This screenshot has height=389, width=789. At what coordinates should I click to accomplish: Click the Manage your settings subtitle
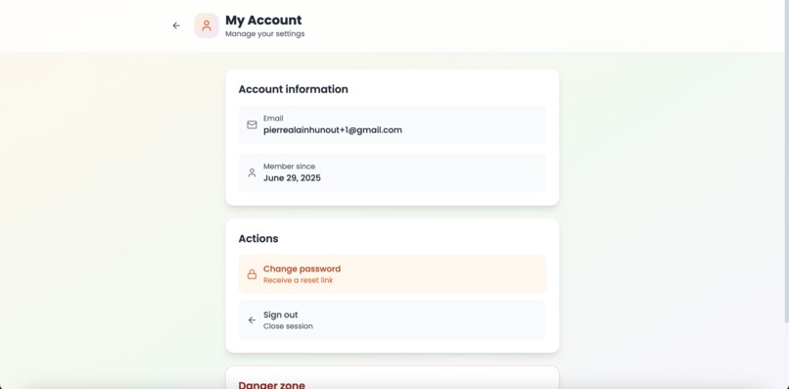point(264,33)
